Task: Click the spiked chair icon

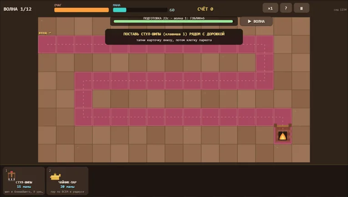Action: tap(11, 176)
